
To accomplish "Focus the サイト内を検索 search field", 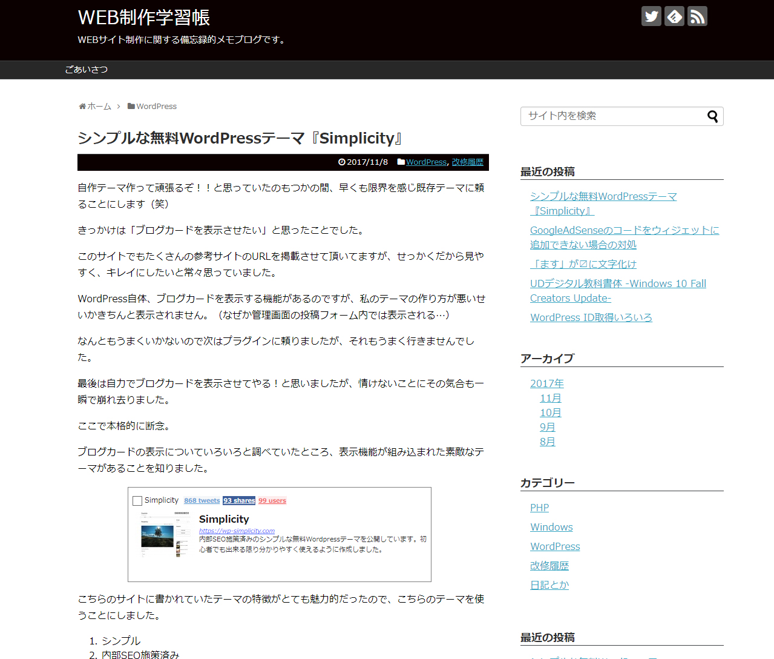I will coord(611,116).
